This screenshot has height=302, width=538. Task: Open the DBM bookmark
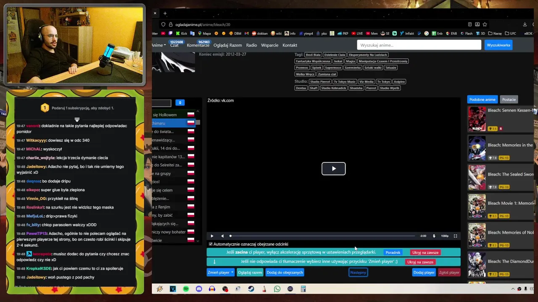(235, 34)
